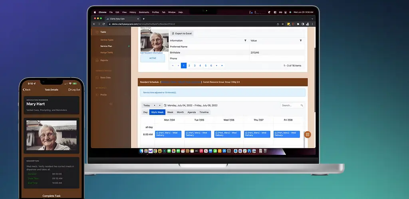This screenshot has width=409, height=199.
Task: Tap Complete Task on the phone
Action: 52,196
